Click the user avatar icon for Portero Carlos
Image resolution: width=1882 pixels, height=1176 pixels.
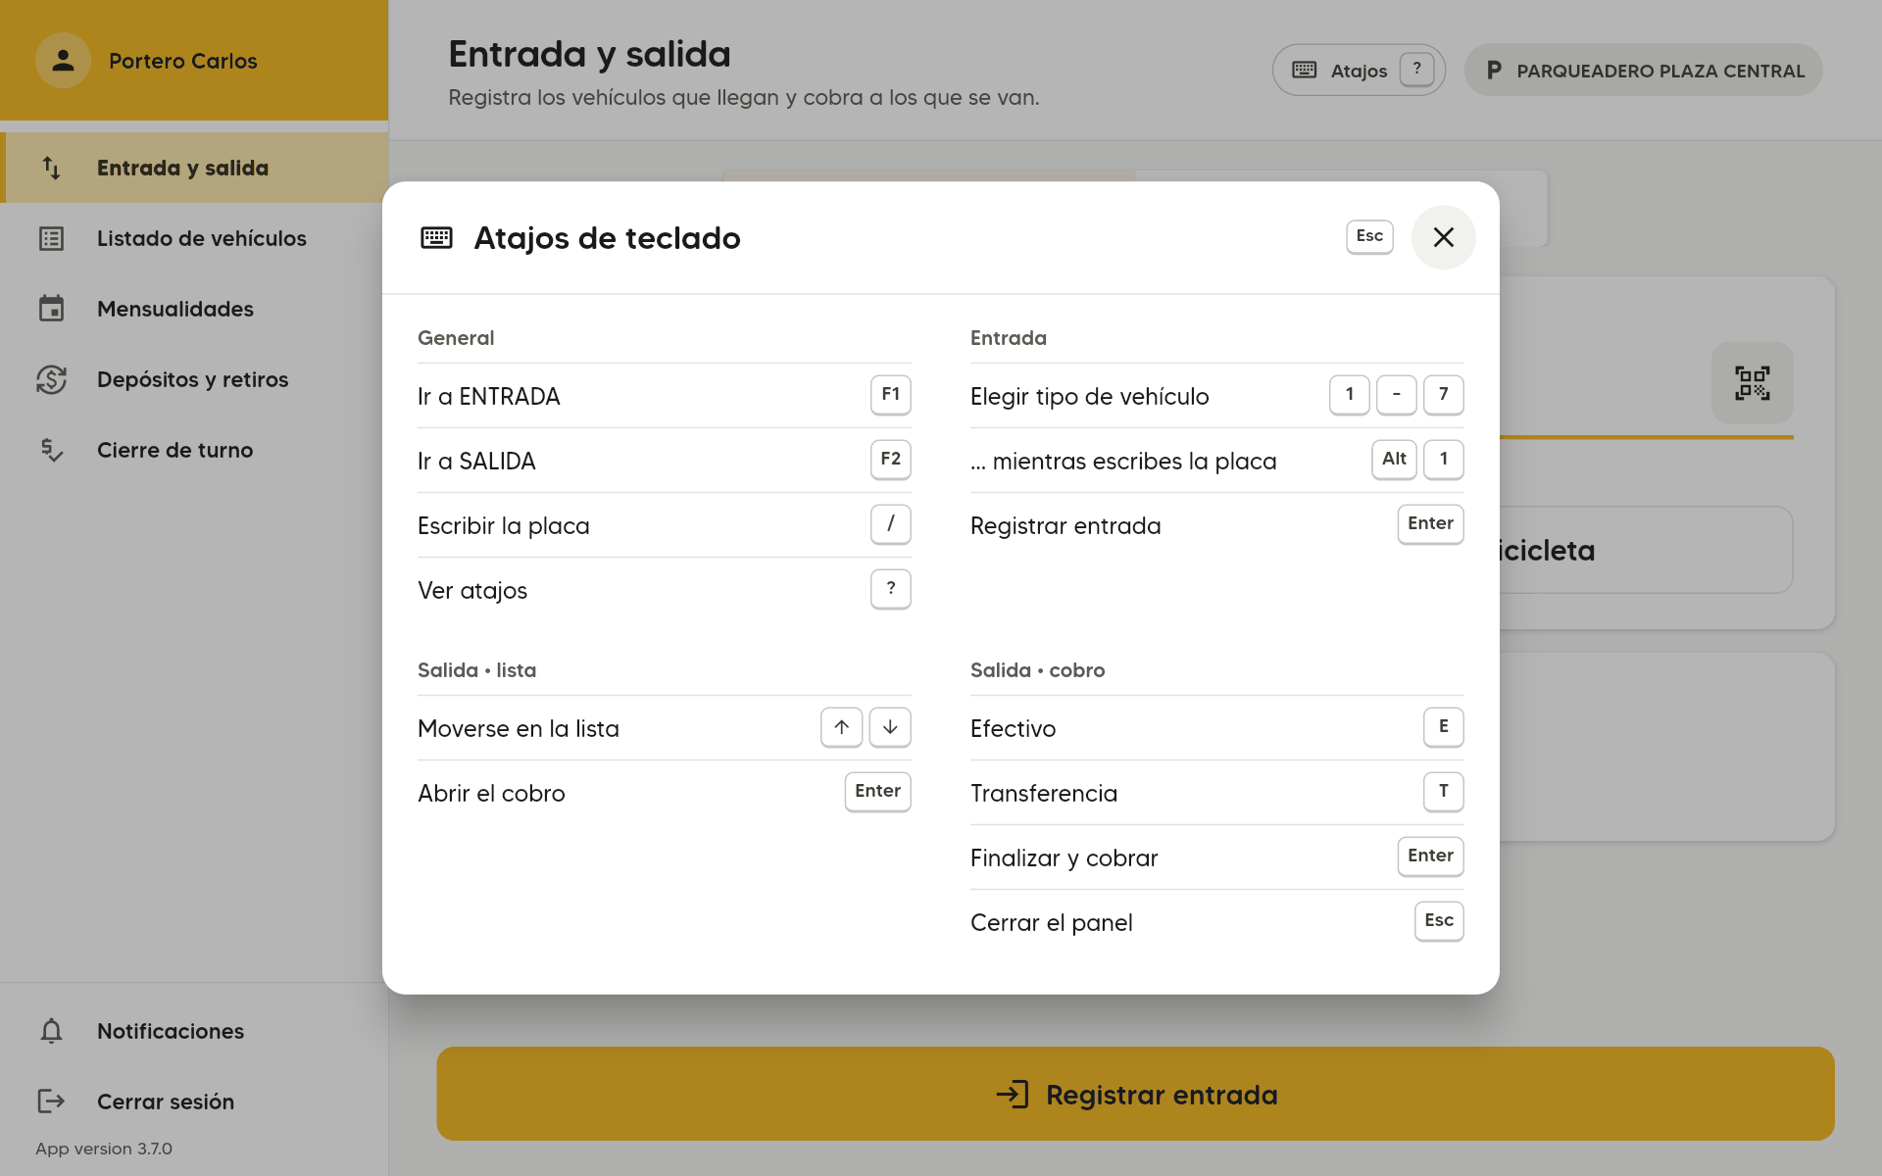click(63, 61)
